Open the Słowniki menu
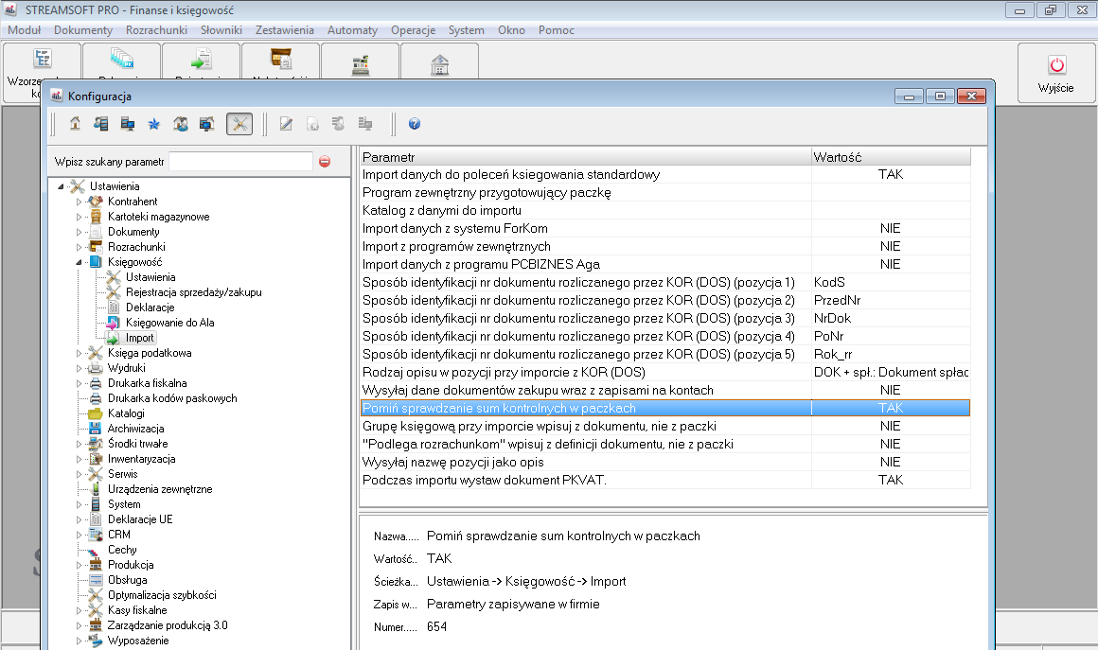Image resolution: width=1098 pixels, height=650 pixels. coord(221,30)
